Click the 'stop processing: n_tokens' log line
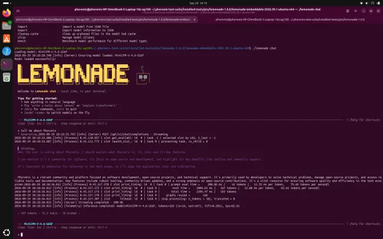Image resolution: width=383 pixels, height=239 pixels. [x=124, y=199]
